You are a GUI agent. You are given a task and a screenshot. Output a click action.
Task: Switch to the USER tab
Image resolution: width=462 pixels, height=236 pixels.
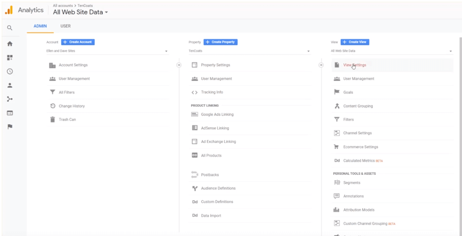click(x=65, y=26)
